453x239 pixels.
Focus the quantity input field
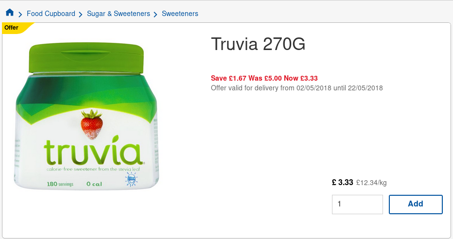(x=357, y=205)
